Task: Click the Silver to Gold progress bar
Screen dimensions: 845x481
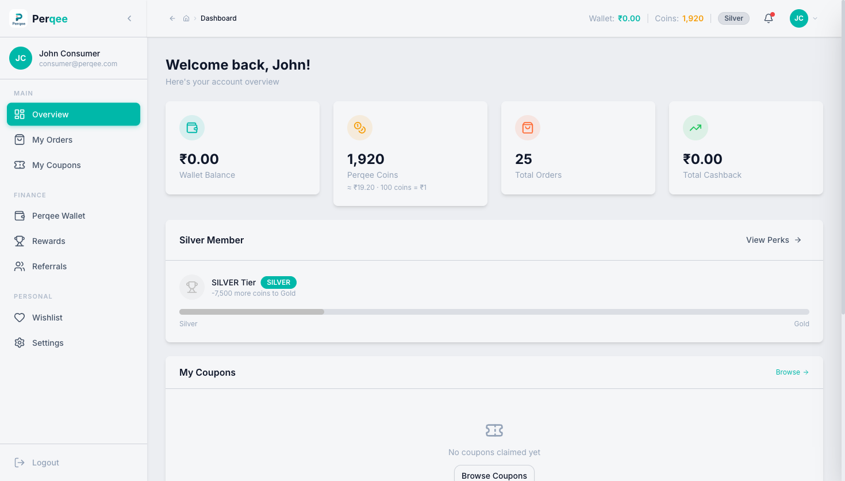Action: click(x=494, y=312)
